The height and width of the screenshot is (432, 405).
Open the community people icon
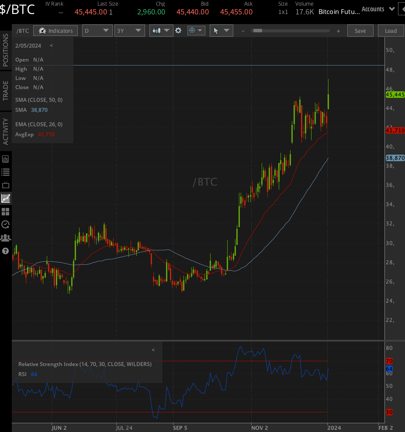[x=6, y=238]
